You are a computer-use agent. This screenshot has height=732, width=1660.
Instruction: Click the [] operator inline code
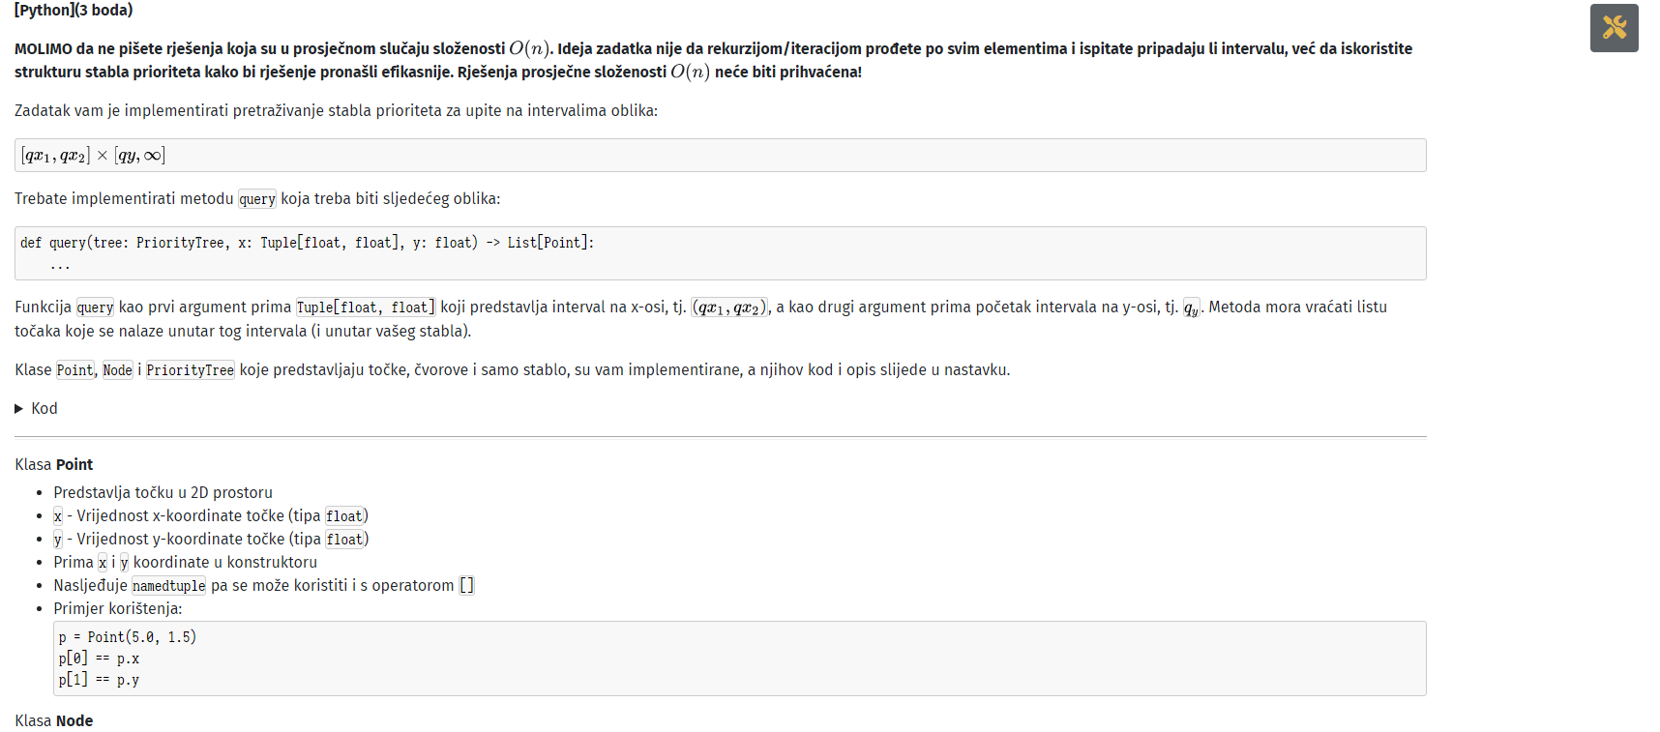[466, 586]
